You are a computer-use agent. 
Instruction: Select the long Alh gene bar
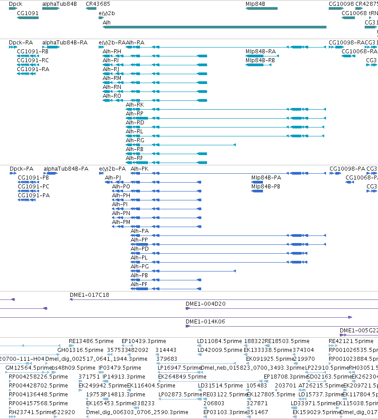pyautogui.click(x=215, y=27)
